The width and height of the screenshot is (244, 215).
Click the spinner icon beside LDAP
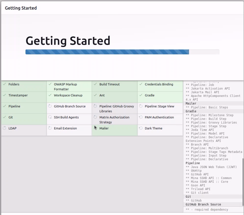point(4,128)
